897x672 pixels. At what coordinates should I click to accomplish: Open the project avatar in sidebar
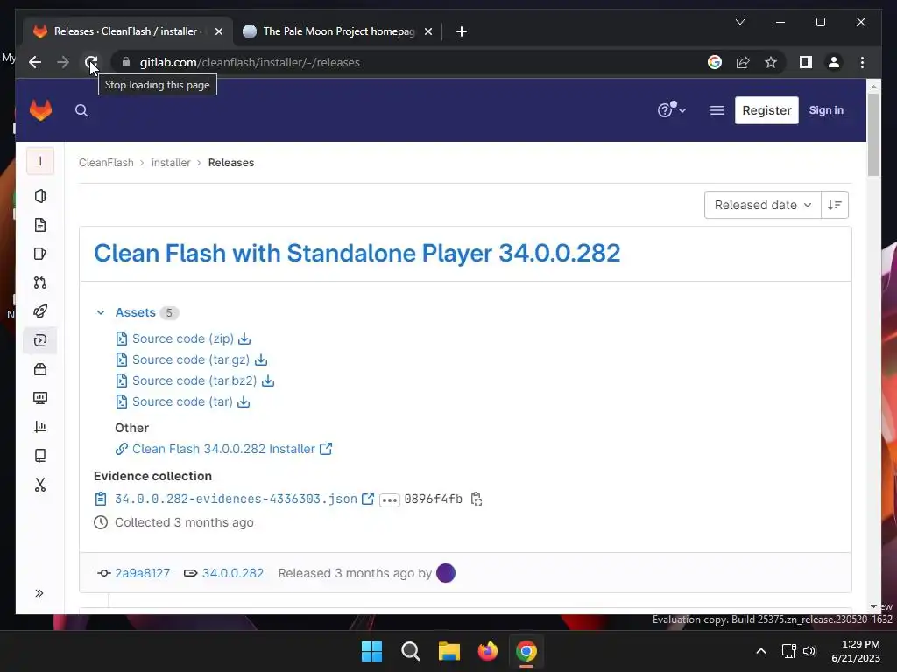tap(40, 161)
